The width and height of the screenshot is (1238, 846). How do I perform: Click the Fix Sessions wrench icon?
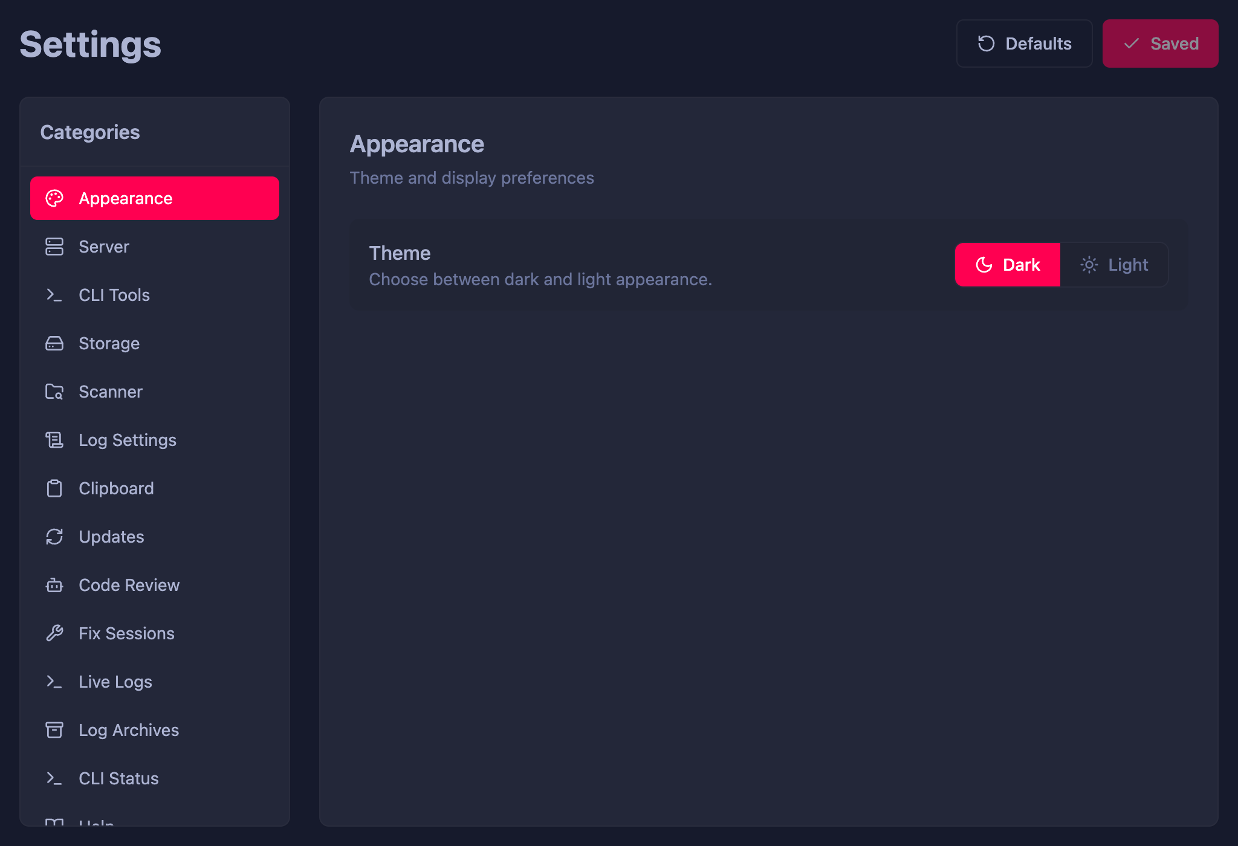coord(55,633)
